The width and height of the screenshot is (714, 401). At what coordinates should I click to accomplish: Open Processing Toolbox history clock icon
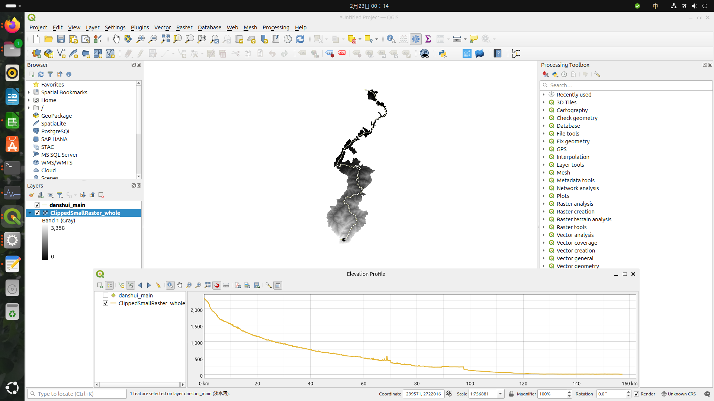click(x=564, y=74)
